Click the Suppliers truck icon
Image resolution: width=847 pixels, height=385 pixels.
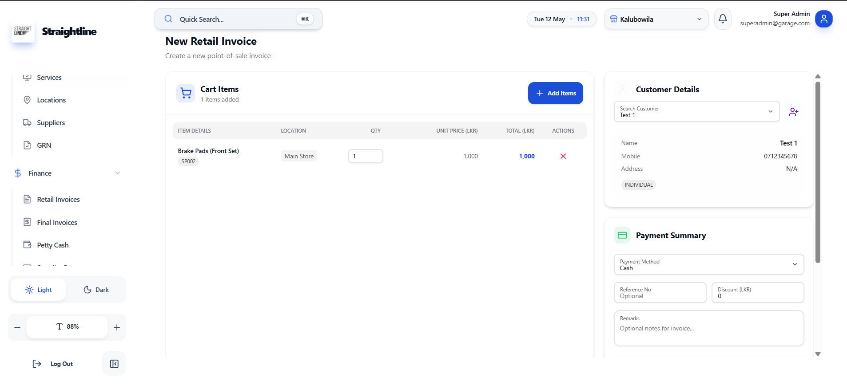point(27,122)
